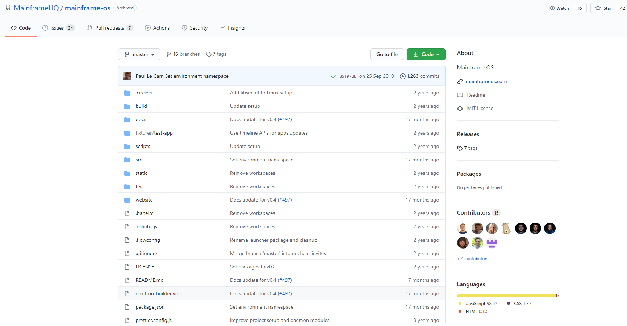The image size is (627, 326).
Task: Click the scripts folder icon
Action: (127, 147)
